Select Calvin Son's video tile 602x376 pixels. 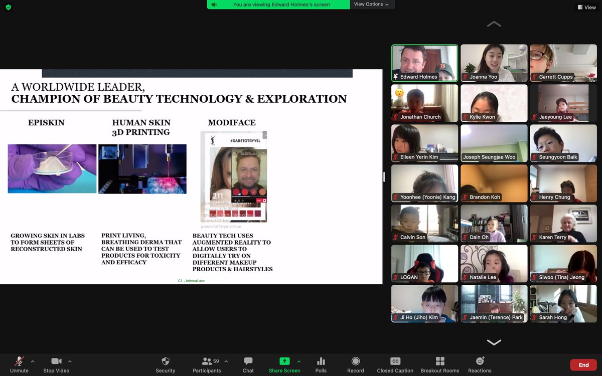425,224
